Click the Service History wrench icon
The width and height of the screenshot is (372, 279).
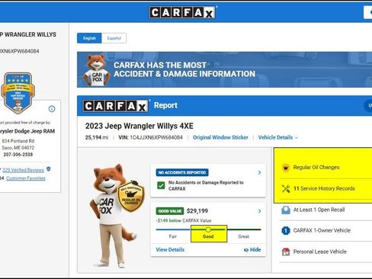click(286, 188)
